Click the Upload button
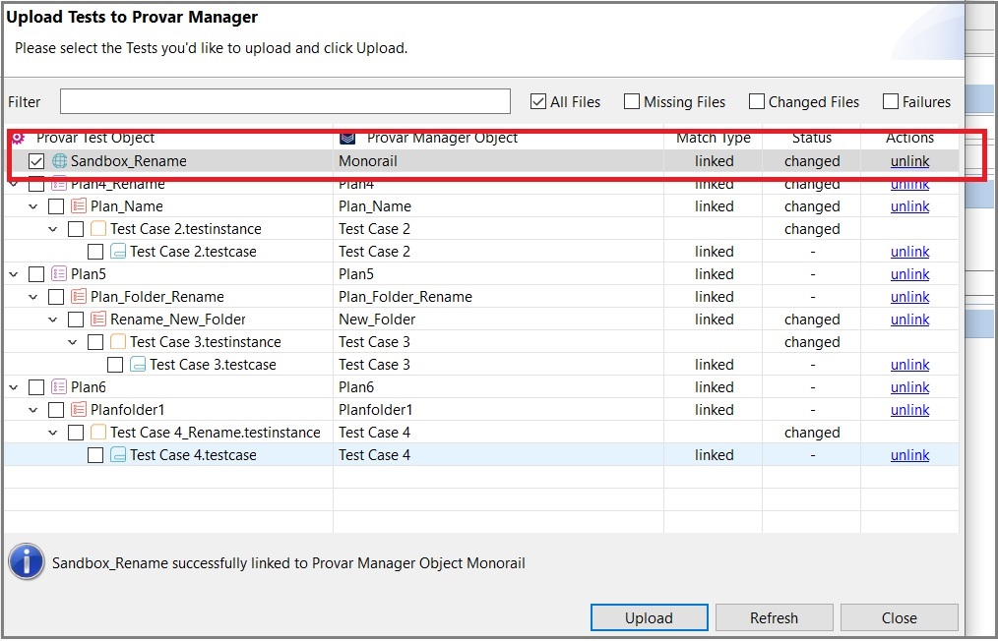Viewport: 998px width, 641px height. coord(650,618)
